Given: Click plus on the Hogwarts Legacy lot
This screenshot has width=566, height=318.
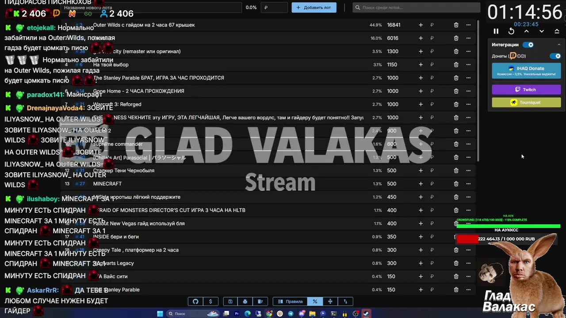Looking at the screenshot, I should tap(421, 264).
